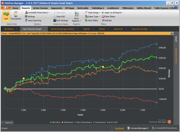
Task: Open the Active Session tab
Action: pyautogui.click(x=40, y=8)
